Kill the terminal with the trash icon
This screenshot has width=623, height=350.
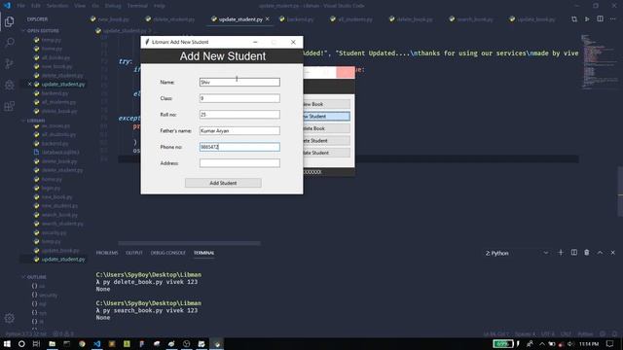pos(587,253)
